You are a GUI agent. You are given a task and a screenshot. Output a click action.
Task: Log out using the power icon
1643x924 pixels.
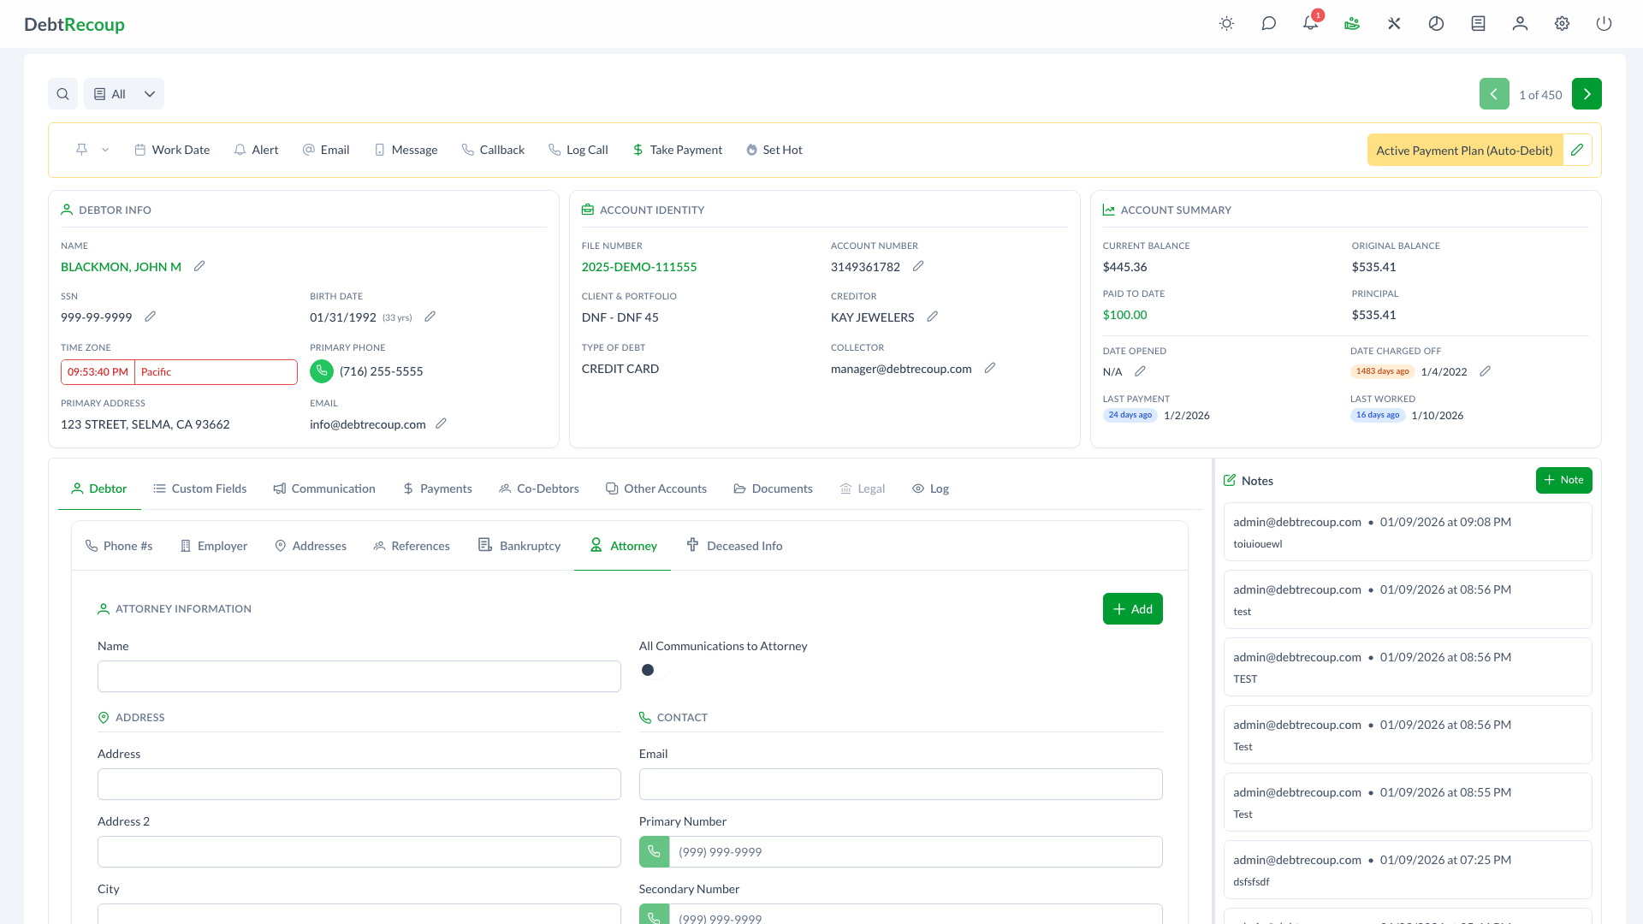coord(1604,24)
